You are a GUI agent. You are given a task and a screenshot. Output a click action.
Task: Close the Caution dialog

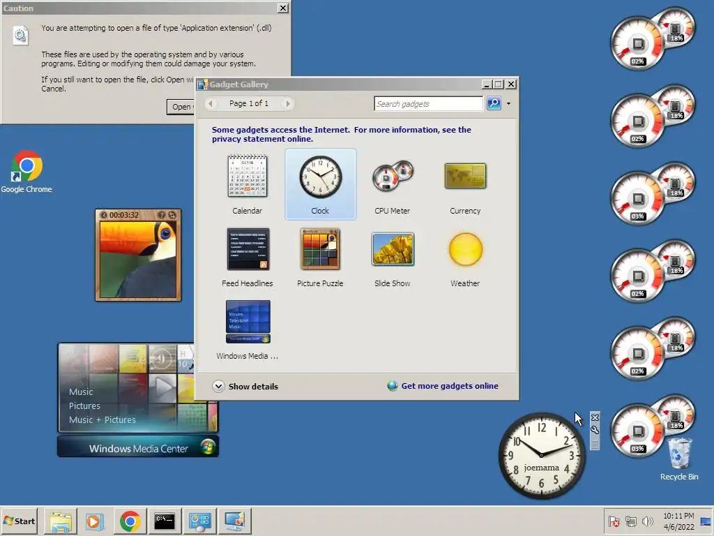pyautogui.click(x=283, y=8)
